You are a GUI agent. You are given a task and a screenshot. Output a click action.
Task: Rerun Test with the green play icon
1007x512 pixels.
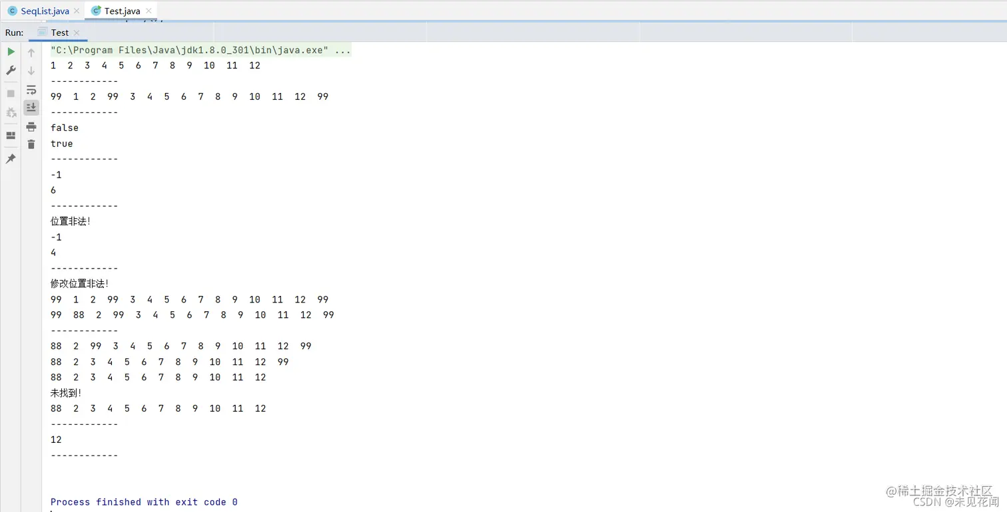pos(11,52)
